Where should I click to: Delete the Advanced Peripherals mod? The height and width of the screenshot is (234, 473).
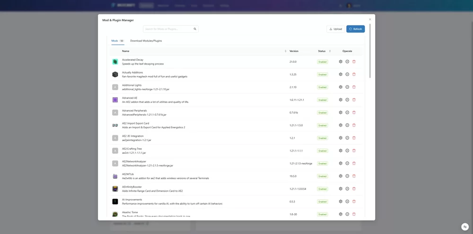354,112
